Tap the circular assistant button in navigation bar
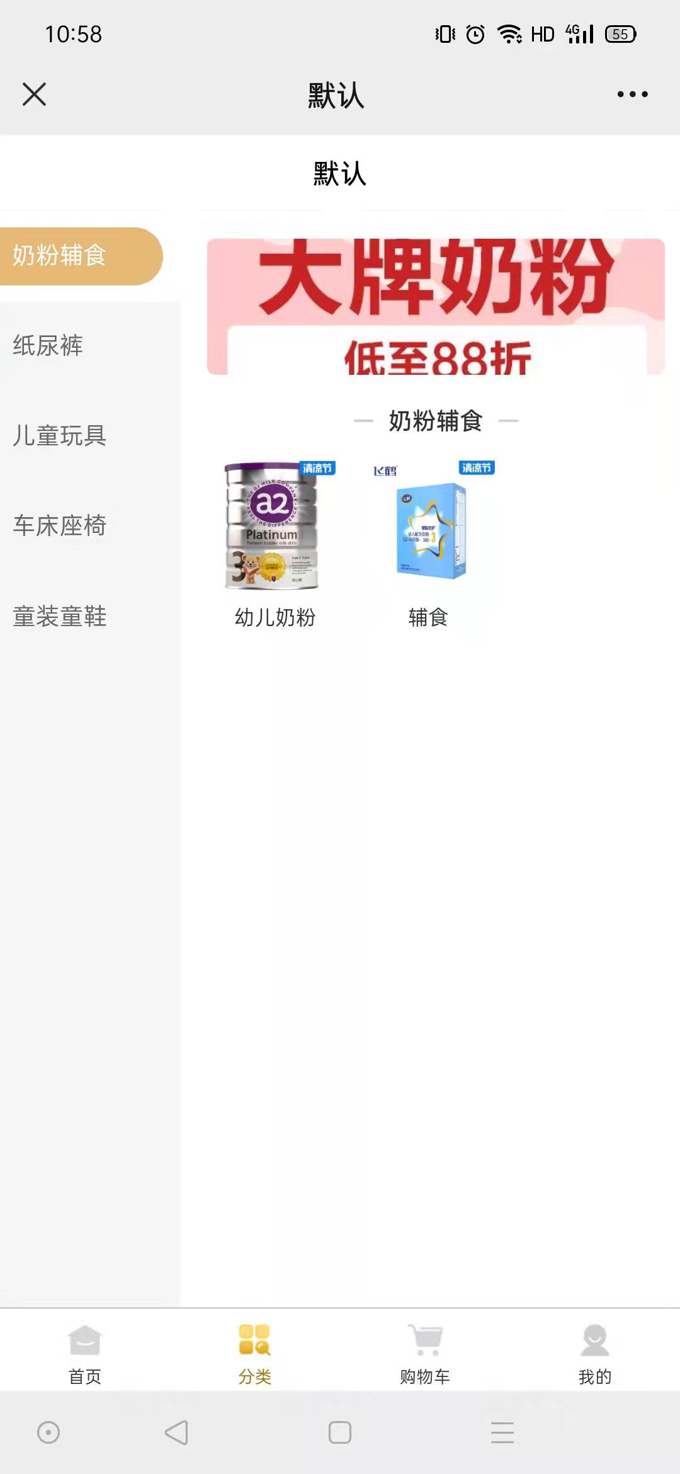680x1474 pixels. (48, 1432)
